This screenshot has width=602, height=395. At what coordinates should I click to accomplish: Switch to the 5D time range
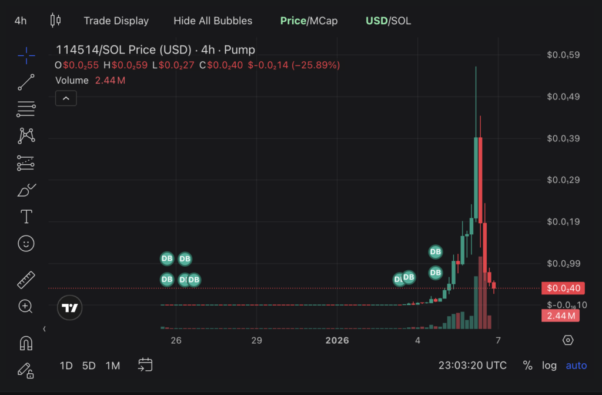[x=89, y=366]
